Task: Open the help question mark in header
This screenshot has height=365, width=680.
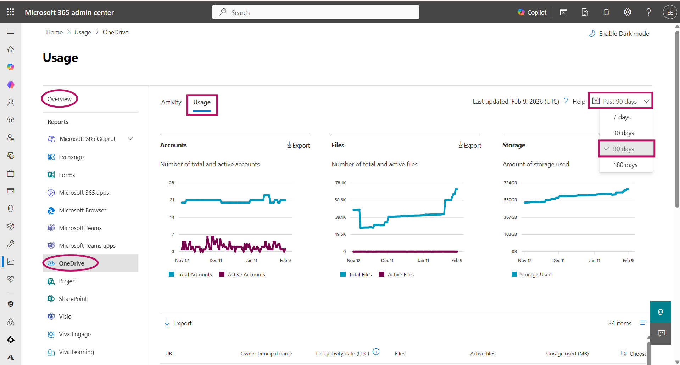Action: (648, 12)
